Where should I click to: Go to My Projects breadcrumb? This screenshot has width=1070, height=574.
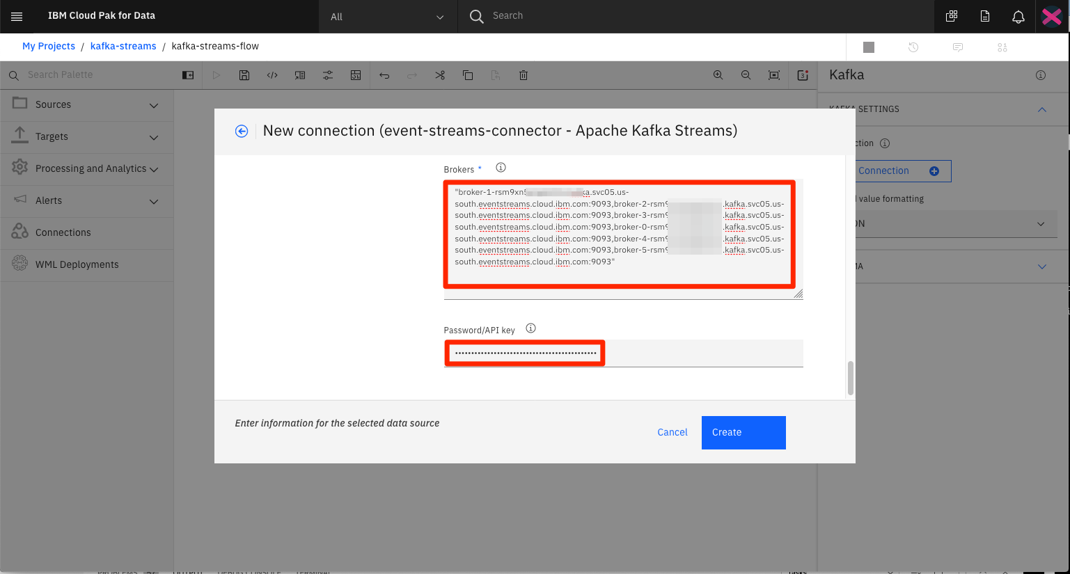(x=49, y=46)
